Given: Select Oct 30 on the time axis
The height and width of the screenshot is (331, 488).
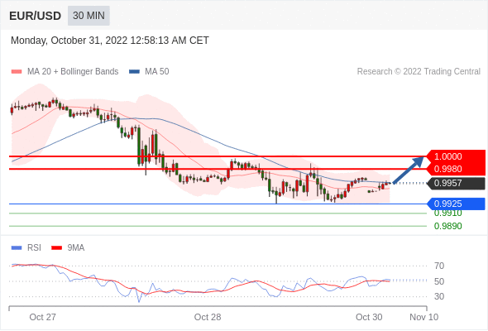Looking at the screenshot, I should point(369,317).
